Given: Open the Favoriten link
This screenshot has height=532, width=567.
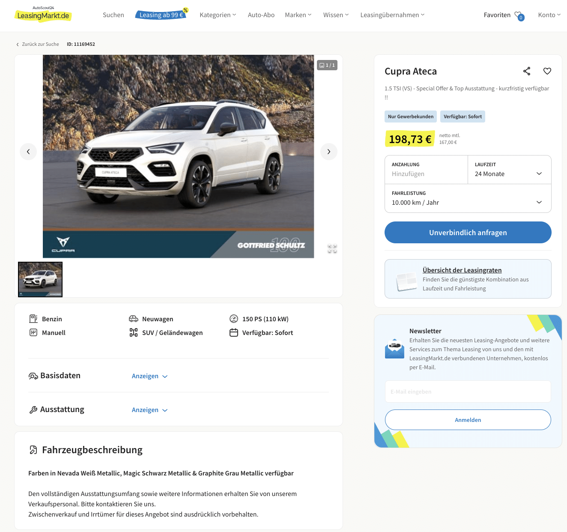Looking at the screenshot, I should click(497, 15).
